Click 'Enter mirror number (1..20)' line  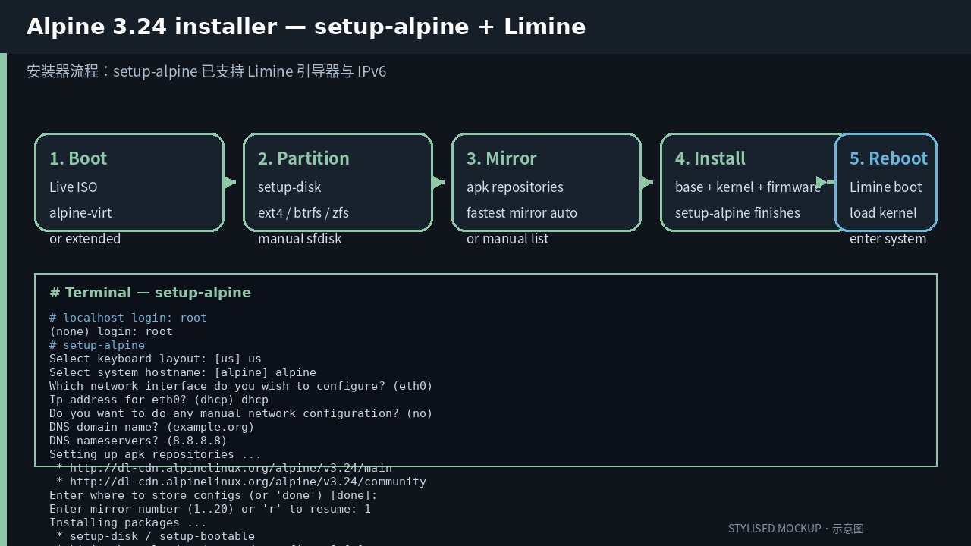point(210,509)
